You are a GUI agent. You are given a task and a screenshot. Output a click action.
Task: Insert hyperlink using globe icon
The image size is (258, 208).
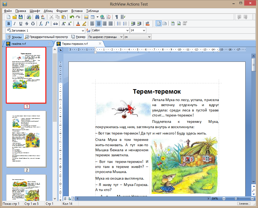[x=102, y=17]
